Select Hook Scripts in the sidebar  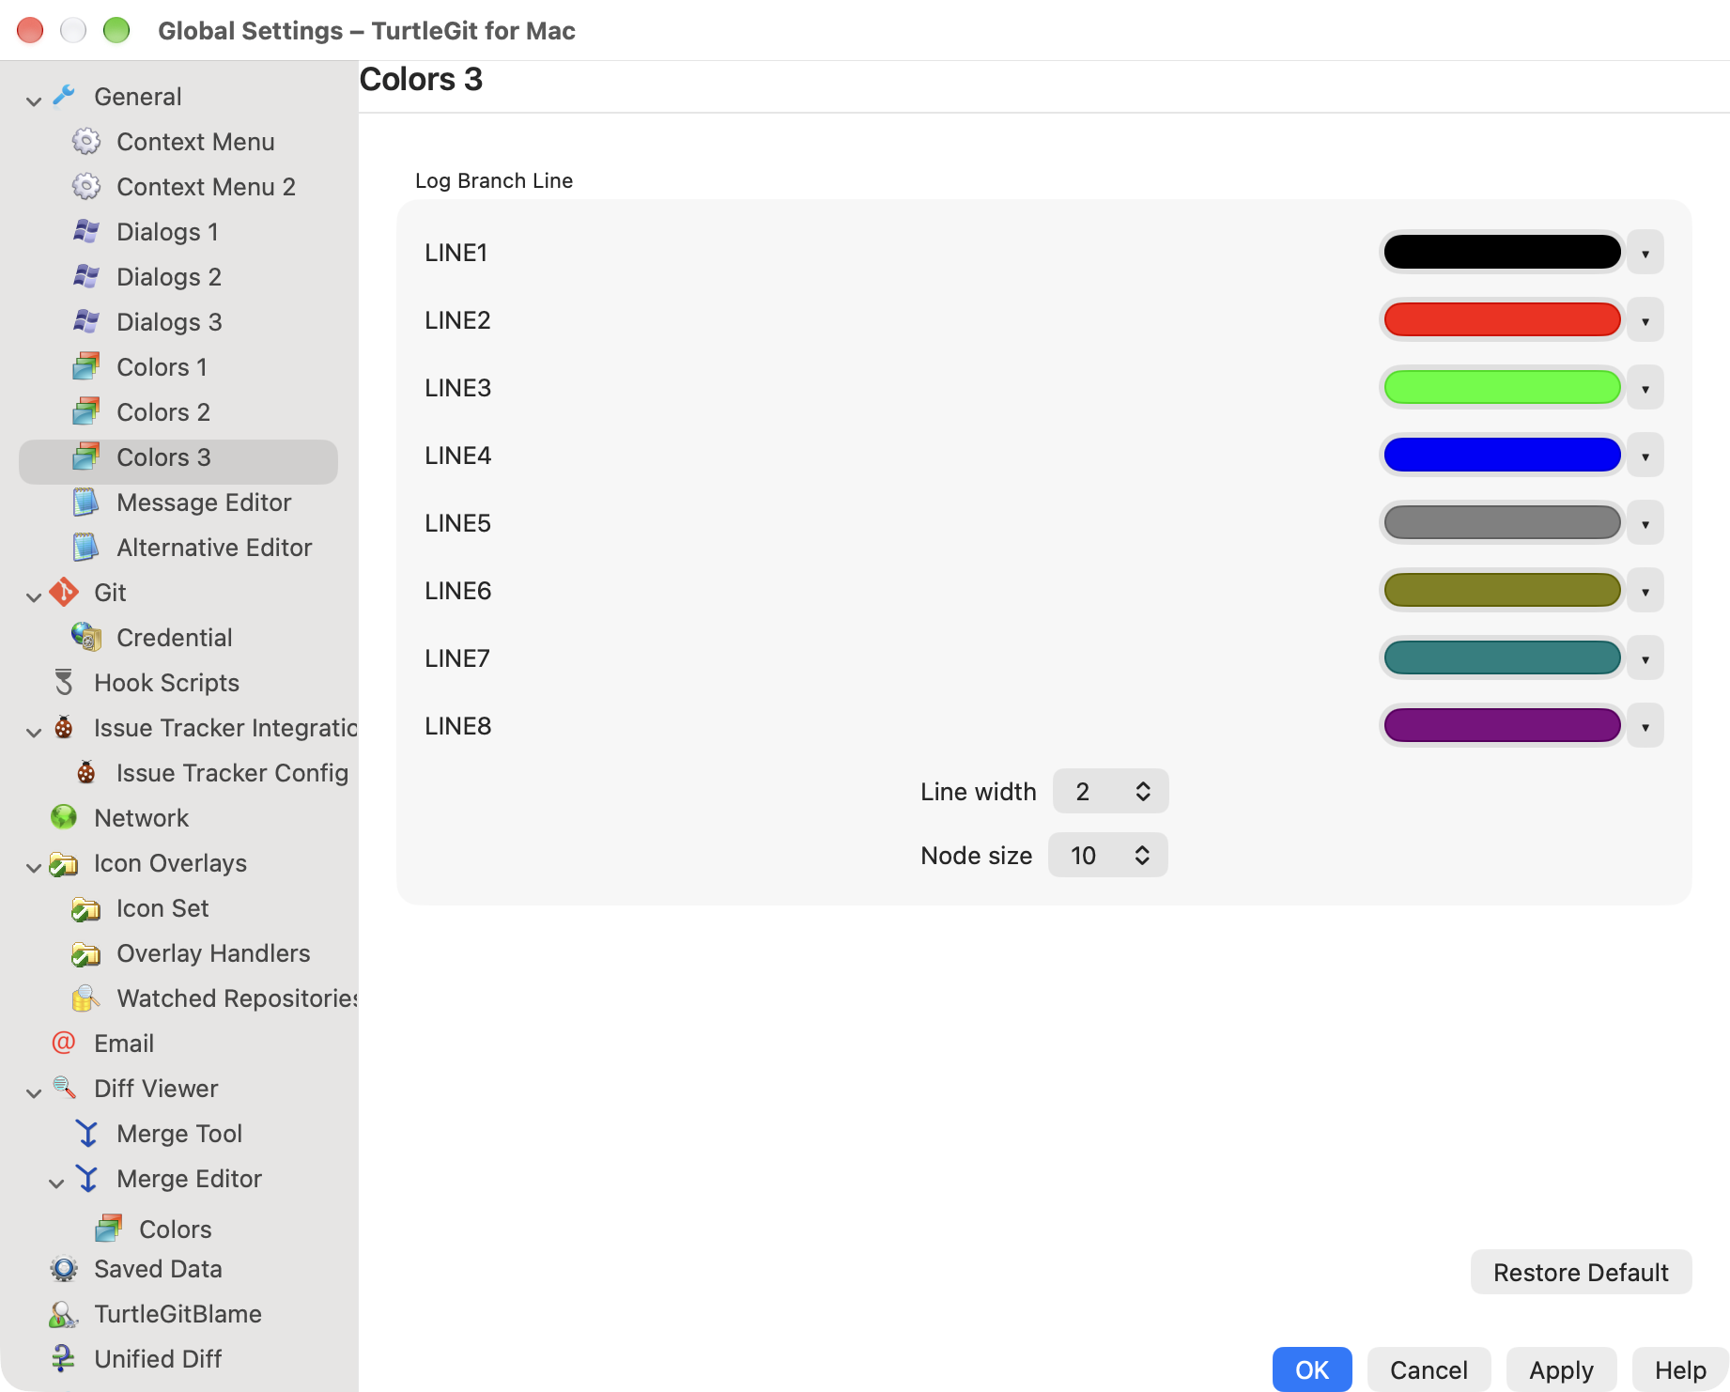[166, 682]
